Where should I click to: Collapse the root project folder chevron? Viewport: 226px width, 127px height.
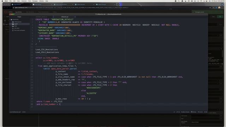(10, 20)
